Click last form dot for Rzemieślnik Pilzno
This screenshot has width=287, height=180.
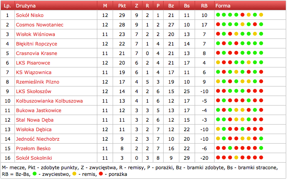[261, 82]
